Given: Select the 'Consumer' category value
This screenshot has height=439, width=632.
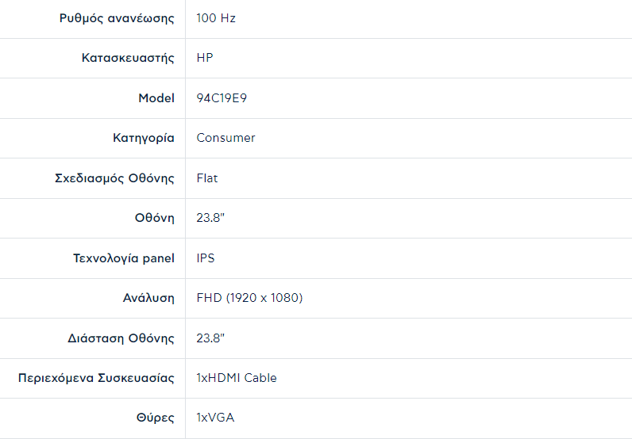Looking at the screenshot, I should coord(225,138).
